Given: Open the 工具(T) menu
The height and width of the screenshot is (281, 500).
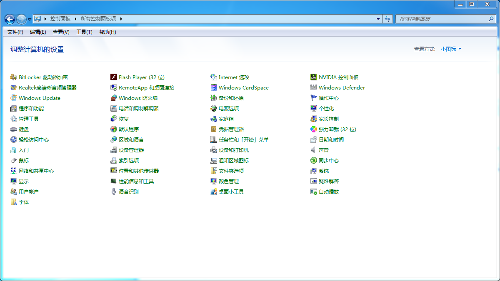Looking at the screenshot, I should point(83,32).
